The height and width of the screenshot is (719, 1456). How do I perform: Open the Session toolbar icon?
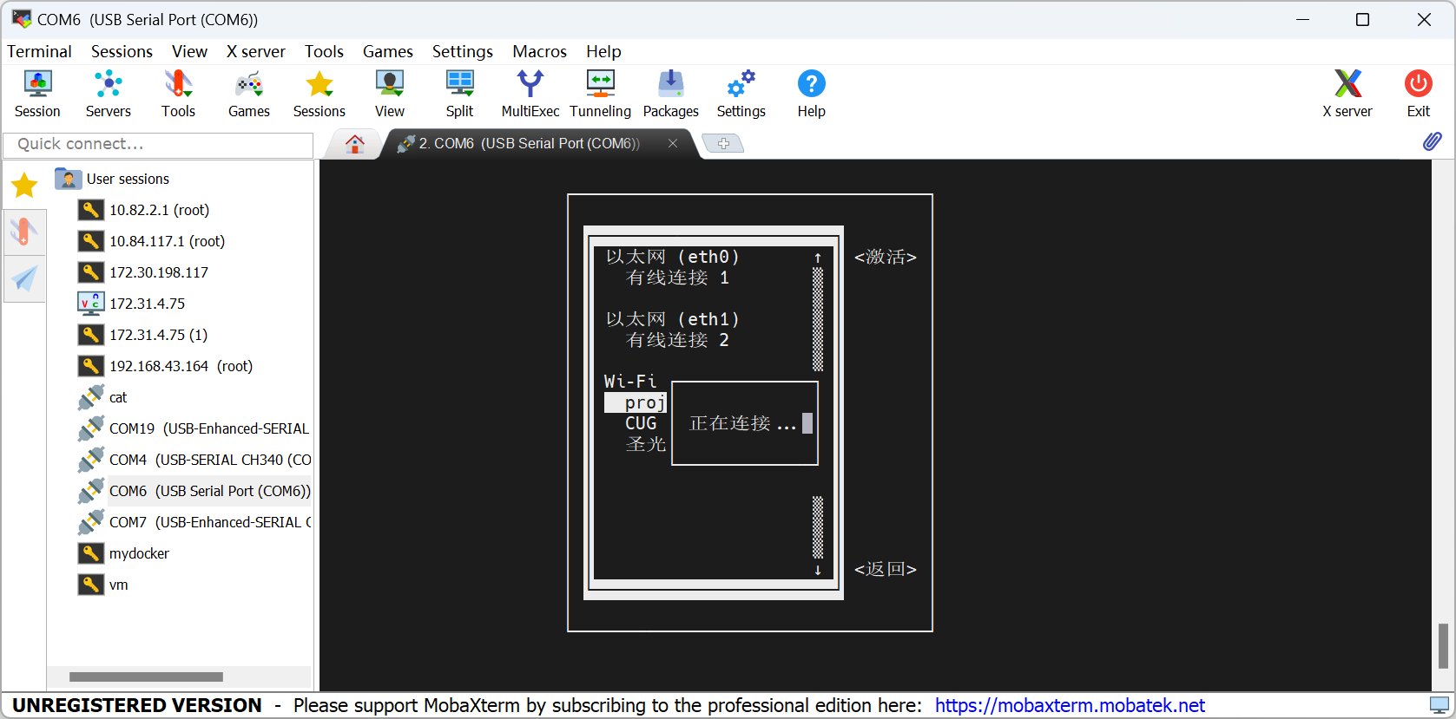(x=37, y=94)
